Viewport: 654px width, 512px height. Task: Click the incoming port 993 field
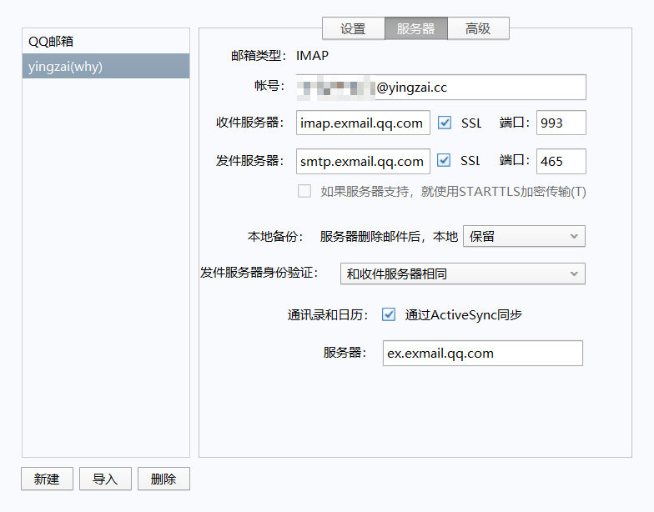[561, 123]
